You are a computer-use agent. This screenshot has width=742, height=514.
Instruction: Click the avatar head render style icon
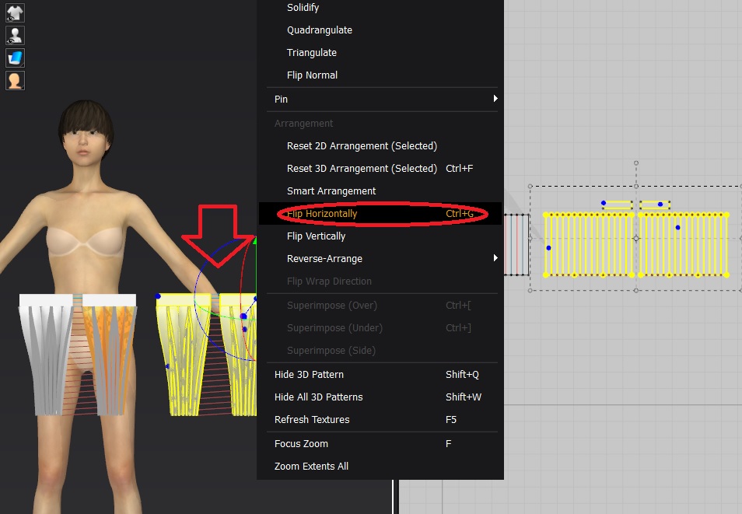(15, 80)
